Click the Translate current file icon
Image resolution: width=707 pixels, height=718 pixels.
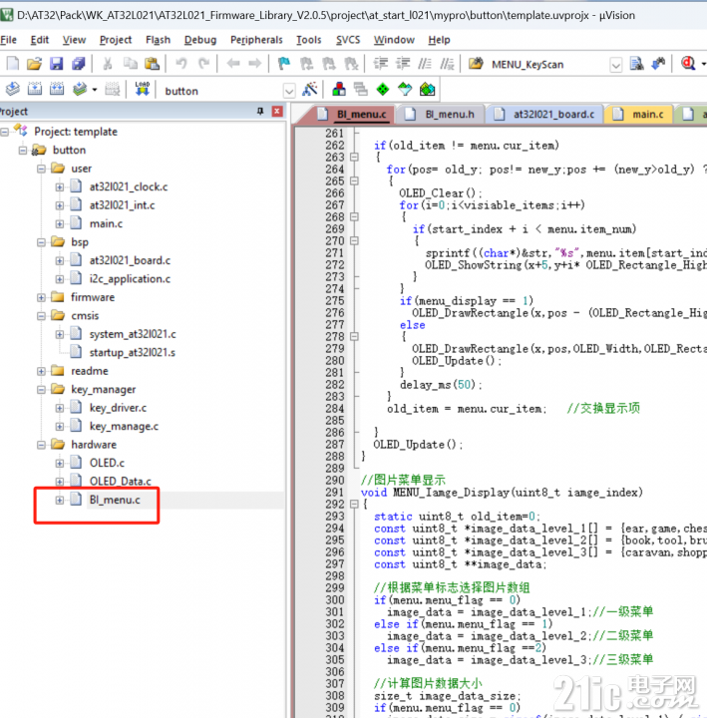click(13, 89)
